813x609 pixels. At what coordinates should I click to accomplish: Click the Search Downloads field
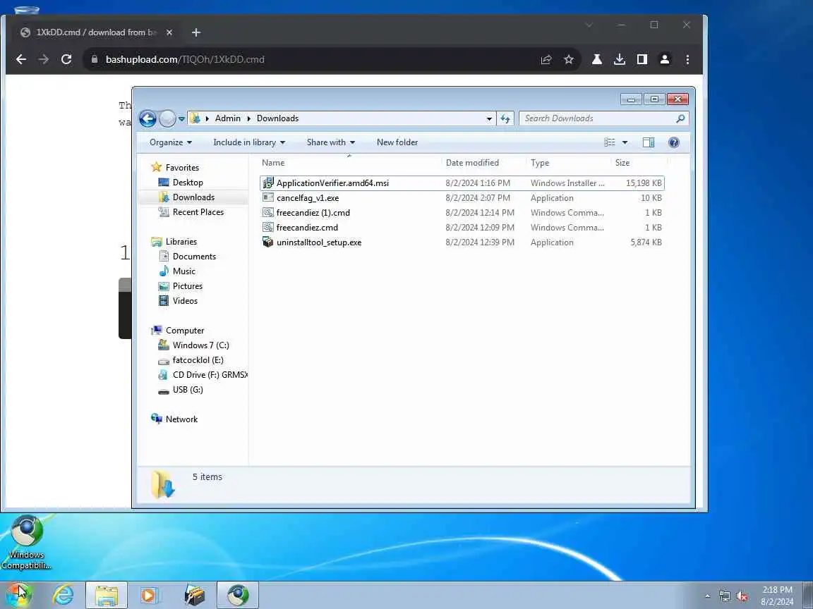603,118
